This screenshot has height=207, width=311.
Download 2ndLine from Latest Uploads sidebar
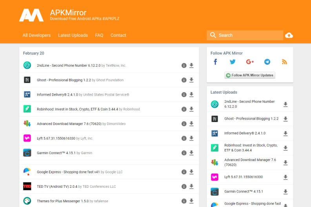[x=286, y=104]
